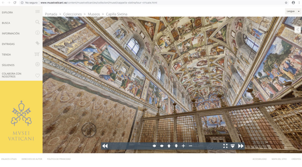Open the INFORMACIÓN menu item
Image resolution: width=302 pixels, height=167 pixels.
click(x=11, y=34)
